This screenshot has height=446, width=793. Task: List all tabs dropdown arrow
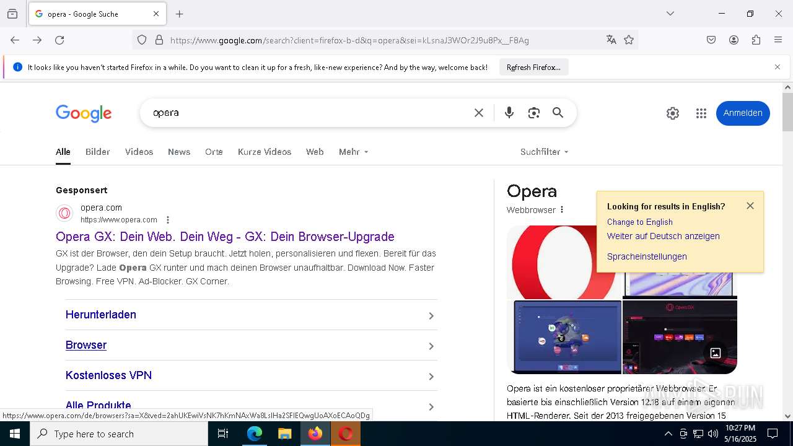point(670,14)
